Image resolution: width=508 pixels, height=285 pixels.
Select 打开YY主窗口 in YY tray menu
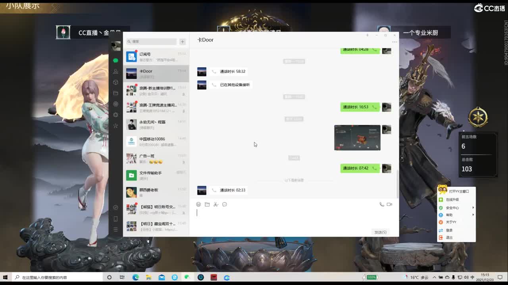(x=456, y=192)
